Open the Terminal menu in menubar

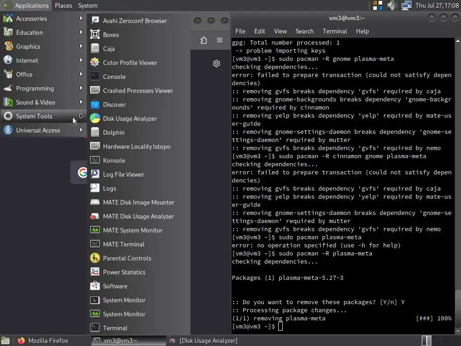(x=334, y=31)
